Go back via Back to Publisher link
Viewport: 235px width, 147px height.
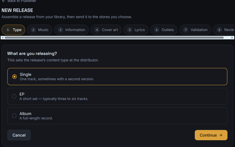19,1
